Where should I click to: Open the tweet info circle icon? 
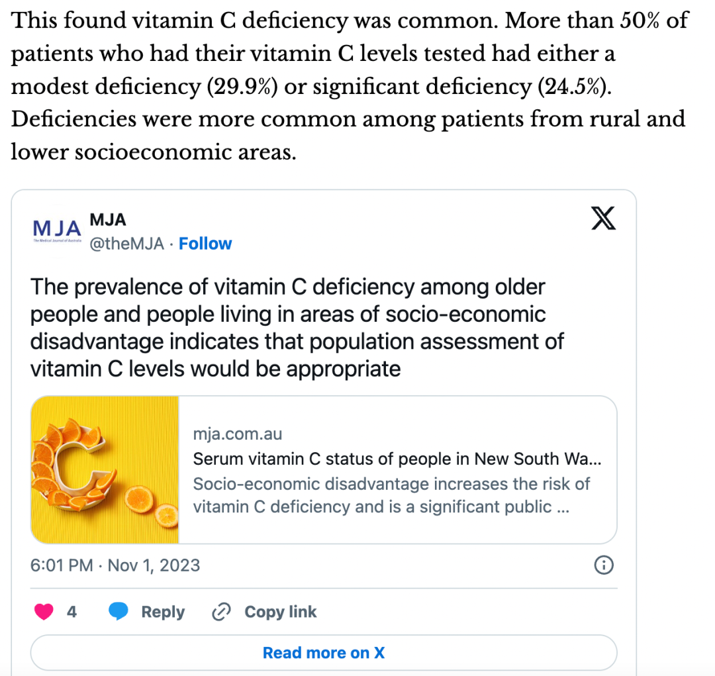[604, 565]
